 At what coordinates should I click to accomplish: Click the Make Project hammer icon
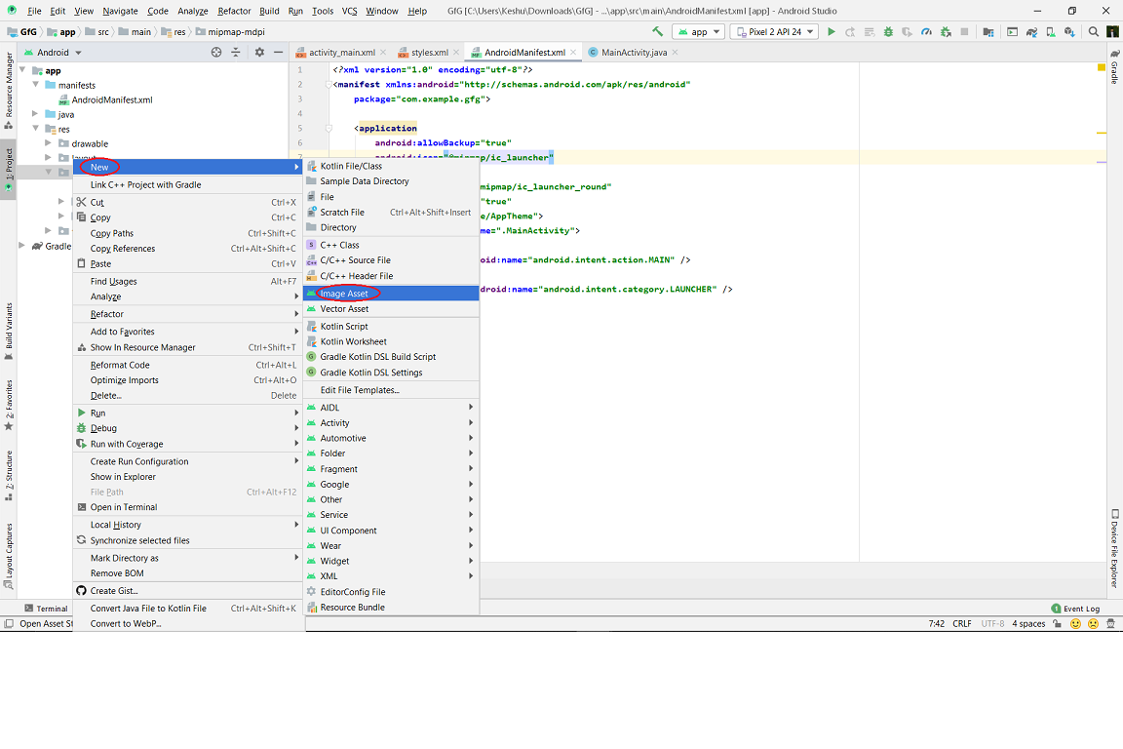(x=658, y=32)
